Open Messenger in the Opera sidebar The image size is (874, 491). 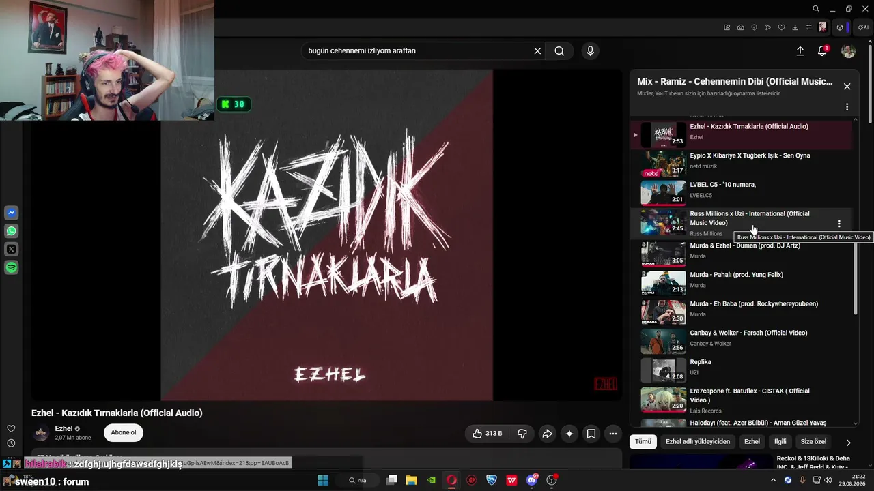[12, 213]
